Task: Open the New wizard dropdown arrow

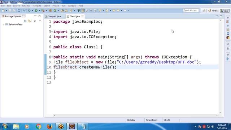Action: coord(6,10)
